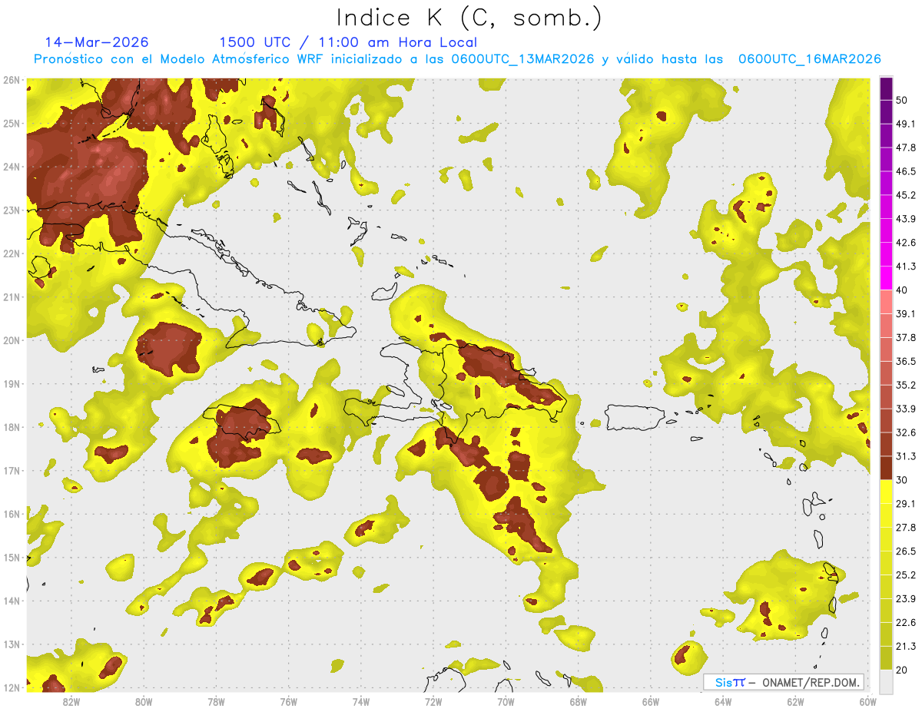This screenshot has width=922, height=712.
Task: Click the colorbar value 49.1
Action: point(906,124)
